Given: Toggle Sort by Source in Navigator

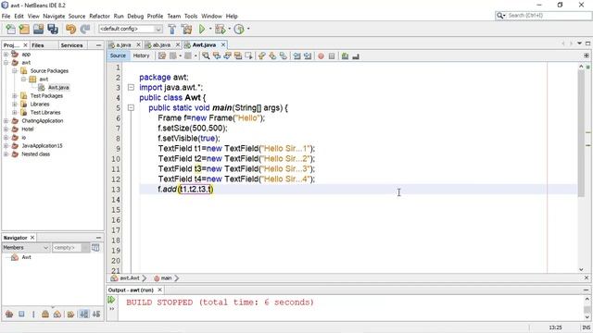Looking at the screenshot, I should [96, 314].
